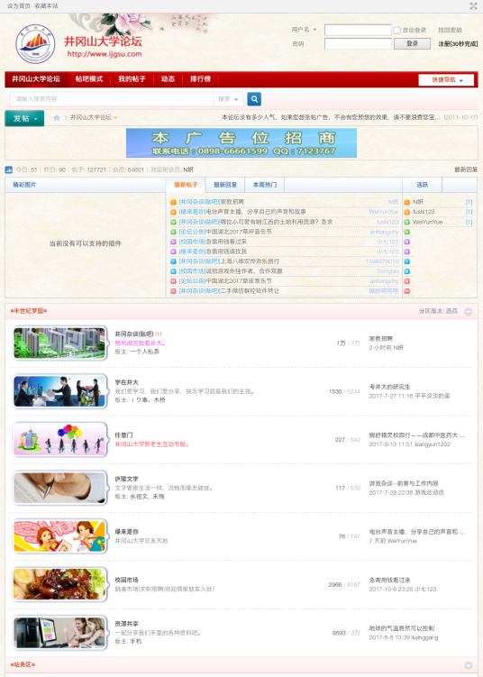Select the 活跃 tab

pos(422,185)
